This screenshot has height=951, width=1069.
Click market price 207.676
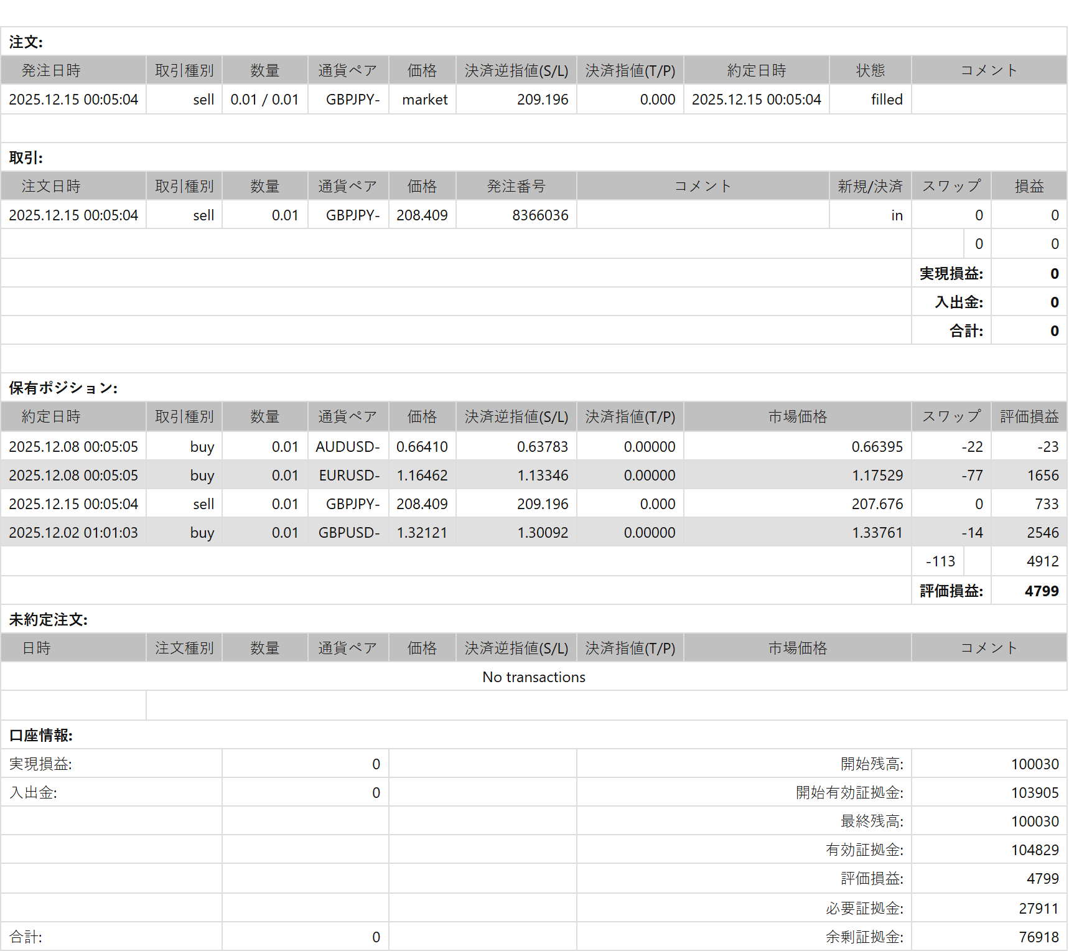(877, 504)
